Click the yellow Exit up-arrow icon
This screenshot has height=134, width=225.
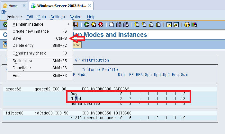click(x=94, y=25)
